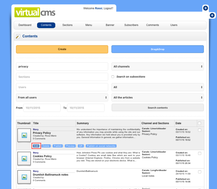The height and width of the screenshot is (189, 217).
Task: Open the Cookies Policy thumbnail image
Action: (24, 158)
